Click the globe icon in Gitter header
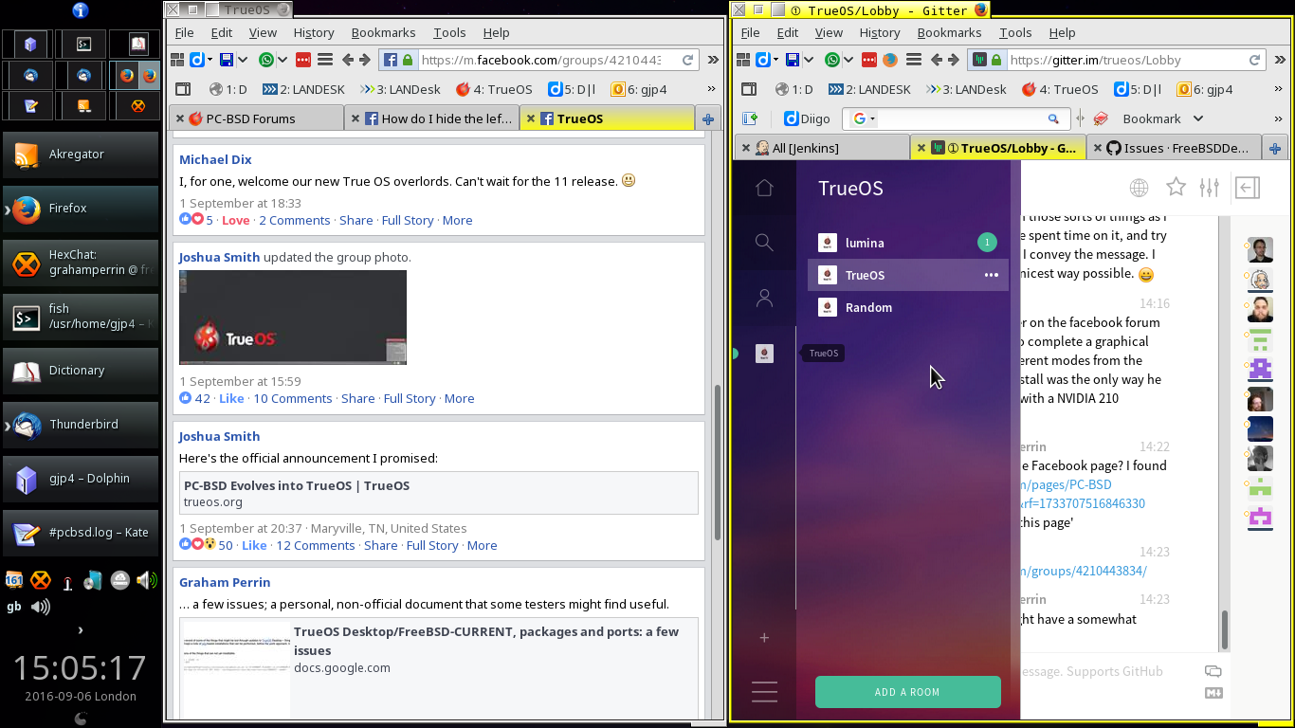Image resolution: width=1295 pixels, height=728 pixels. coord(1139,188)
